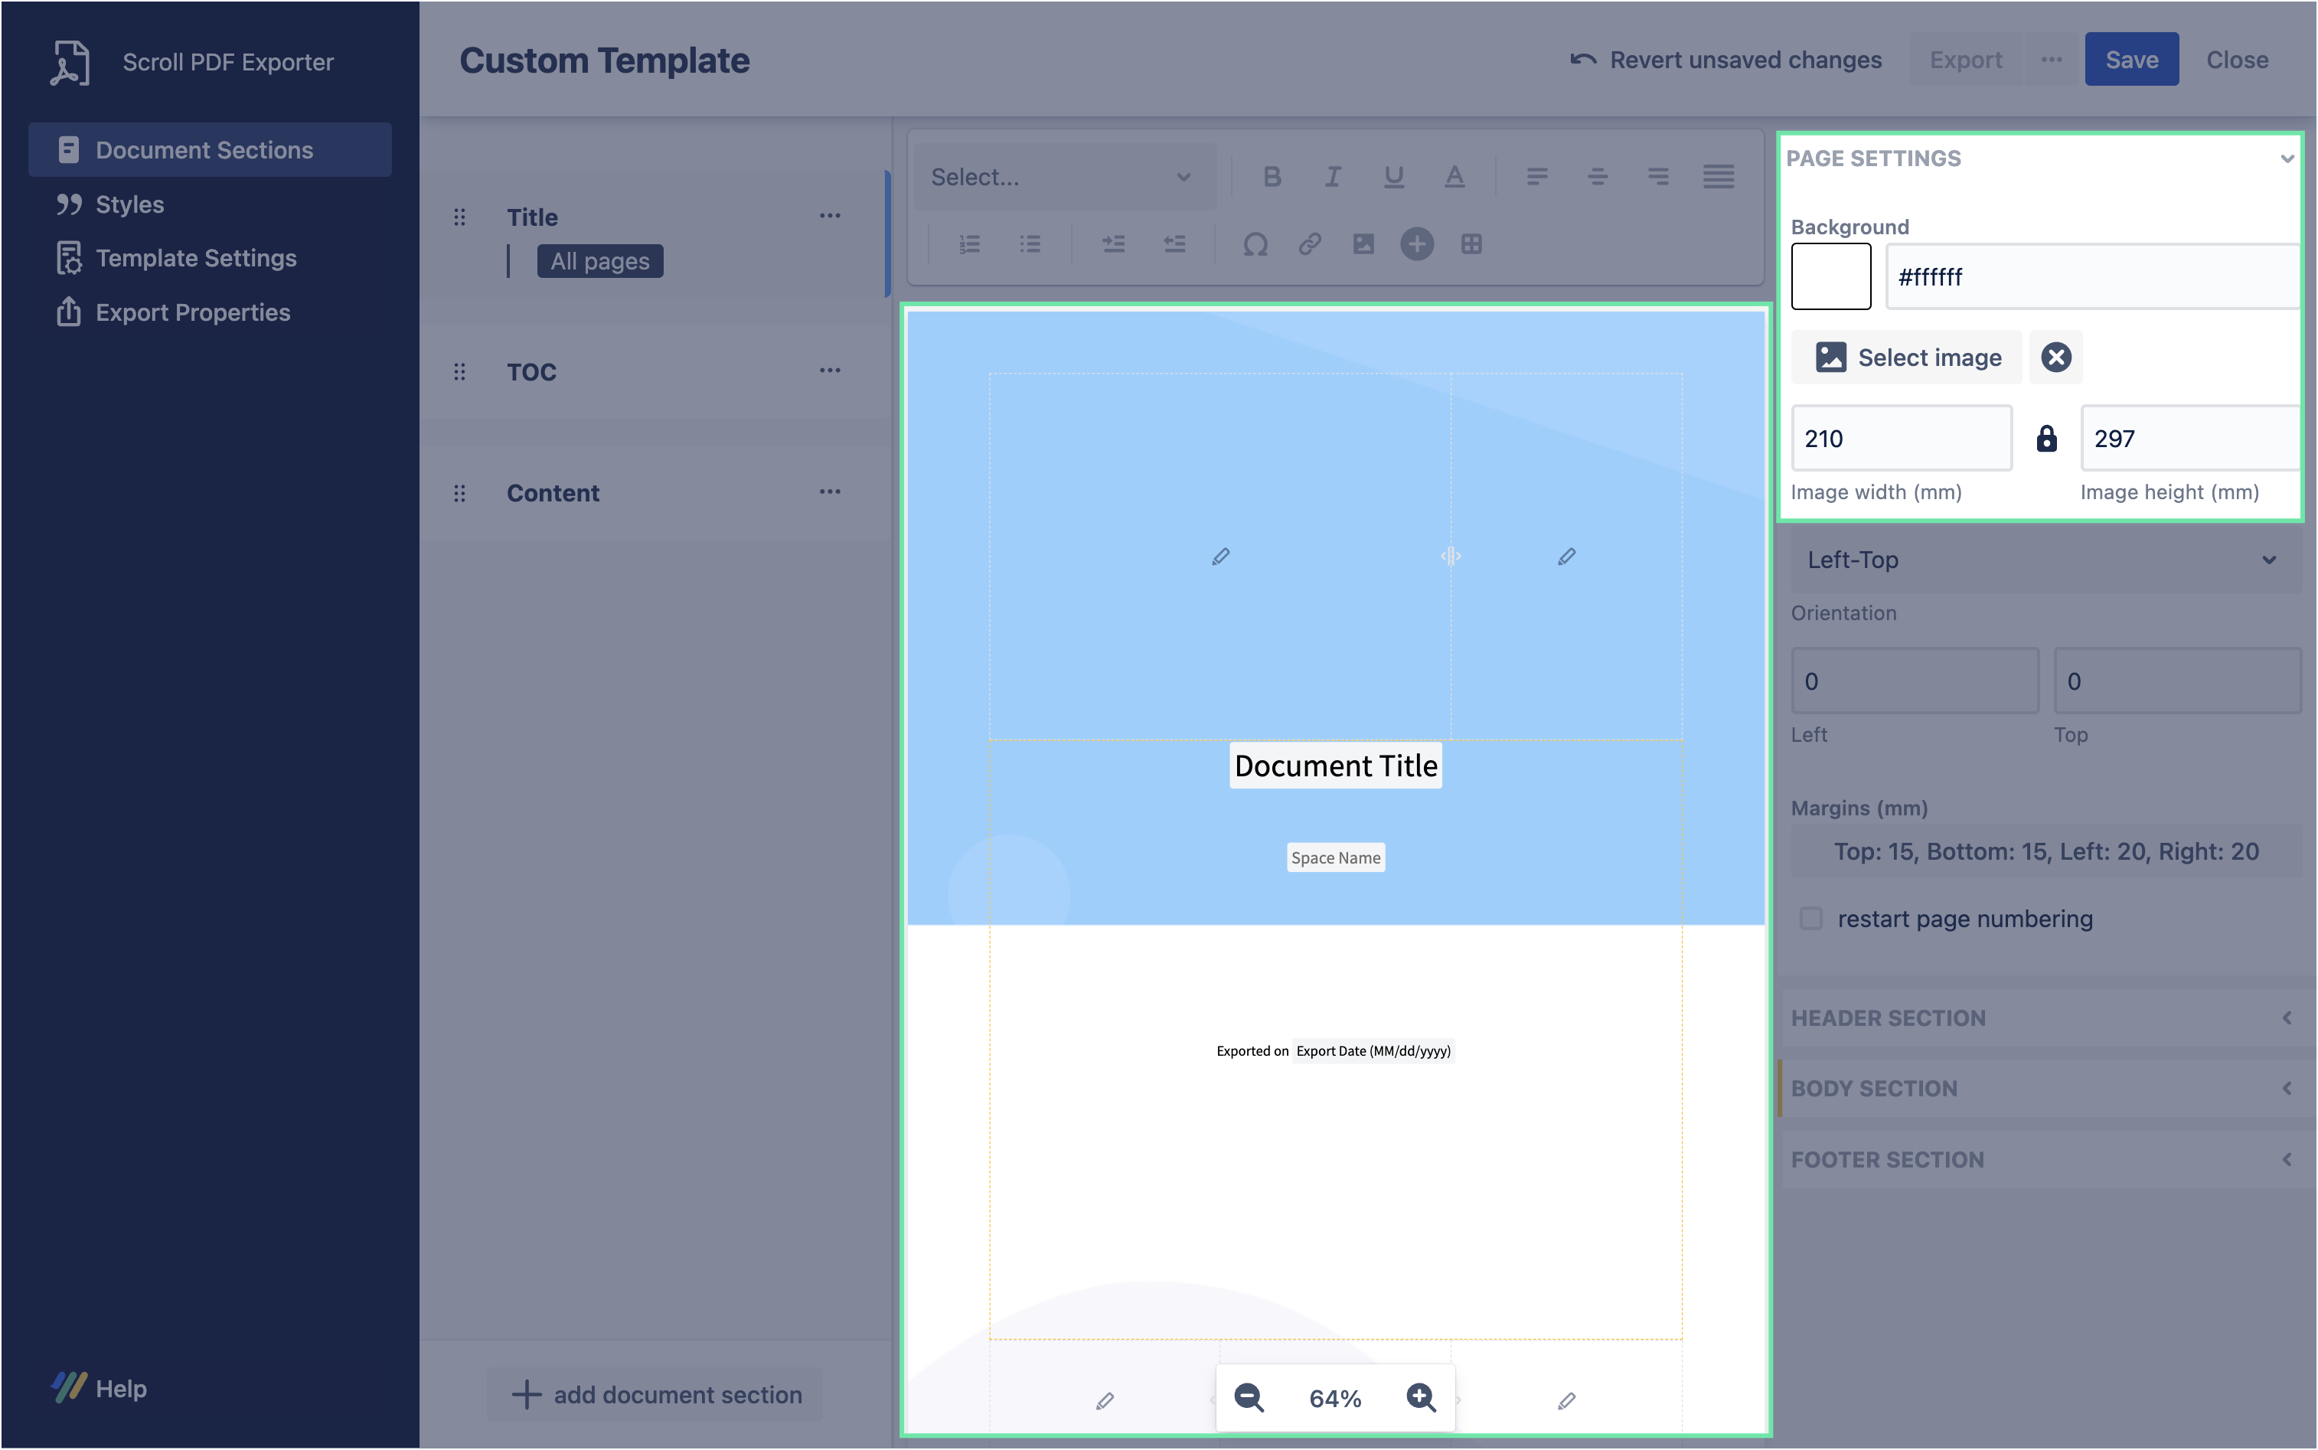
Task: Click the Save button
Action: pyautogui.click(x=2130, y=60)
